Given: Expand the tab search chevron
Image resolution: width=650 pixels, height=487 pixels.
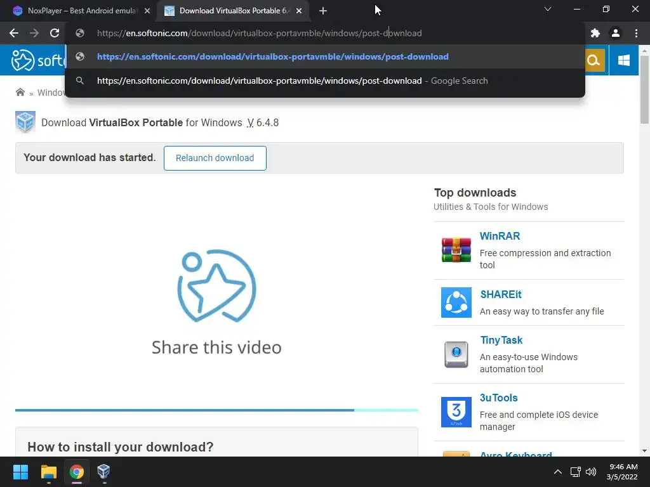Looking at the screenshot, I should click(548, 9).
